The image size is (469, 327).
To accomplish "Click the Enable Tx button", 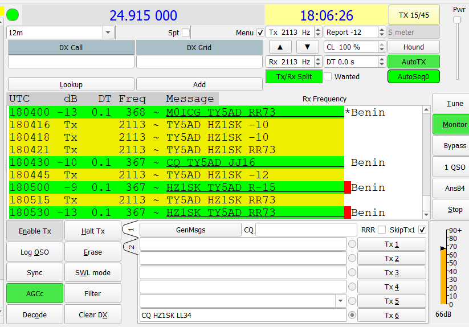I will coord(35,231).
